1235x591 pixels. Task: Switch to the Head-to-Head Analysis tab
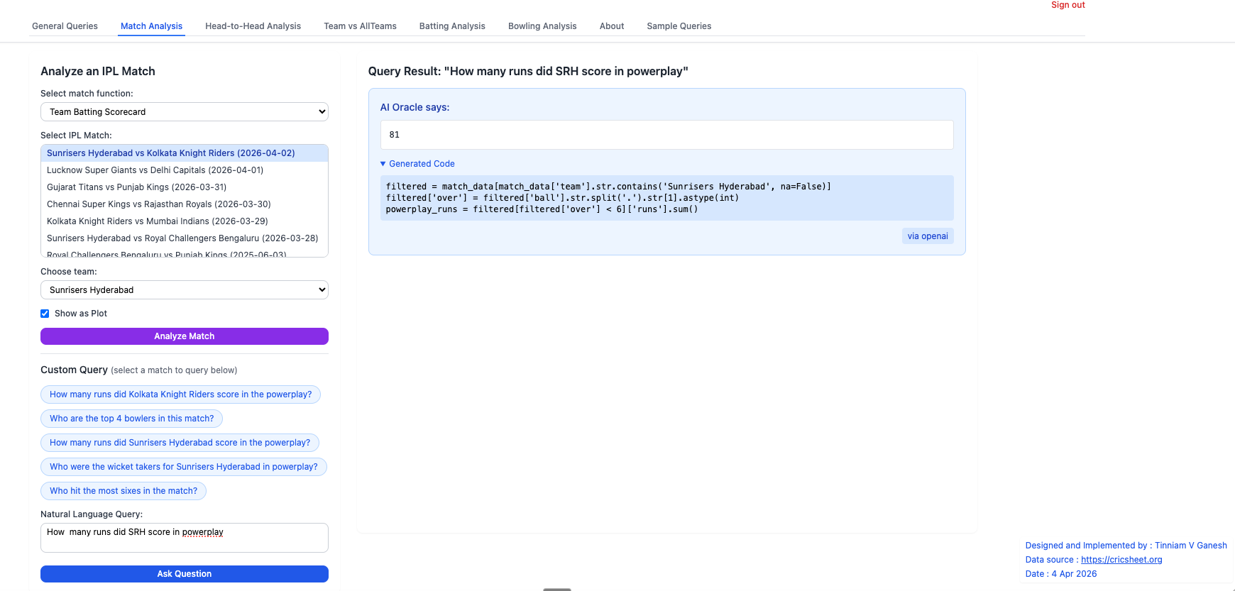[253, 26]
